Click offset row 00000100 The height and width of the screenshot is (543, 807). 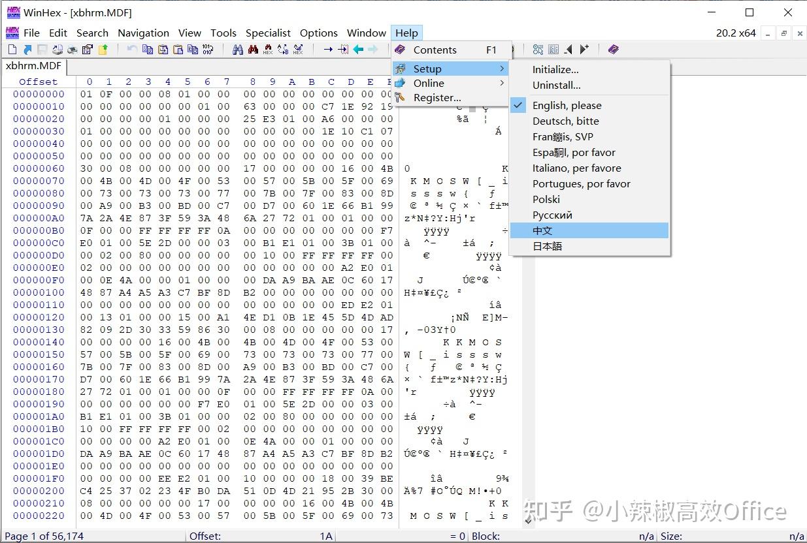click(39, 292)
